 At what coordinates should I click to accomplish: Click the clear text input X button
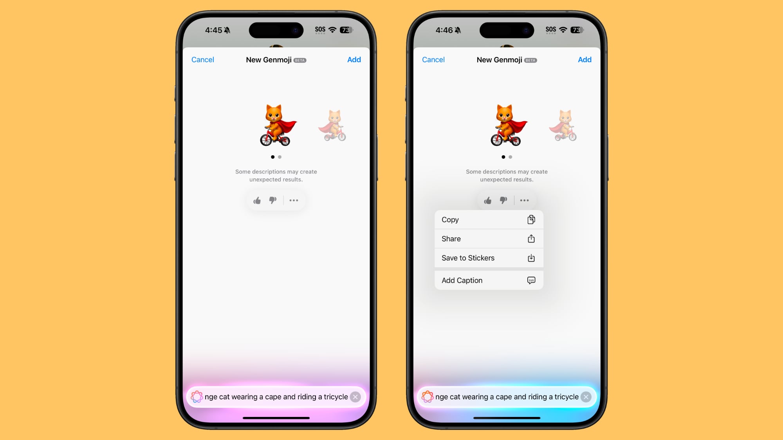(355, 397)
